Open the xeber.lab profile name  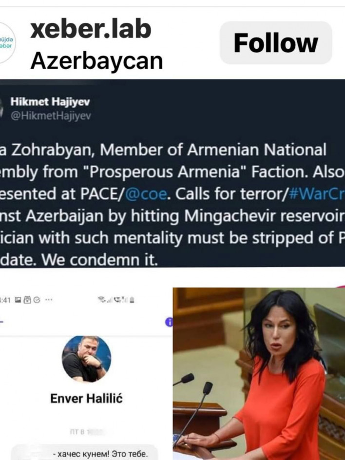click(91, 29)
